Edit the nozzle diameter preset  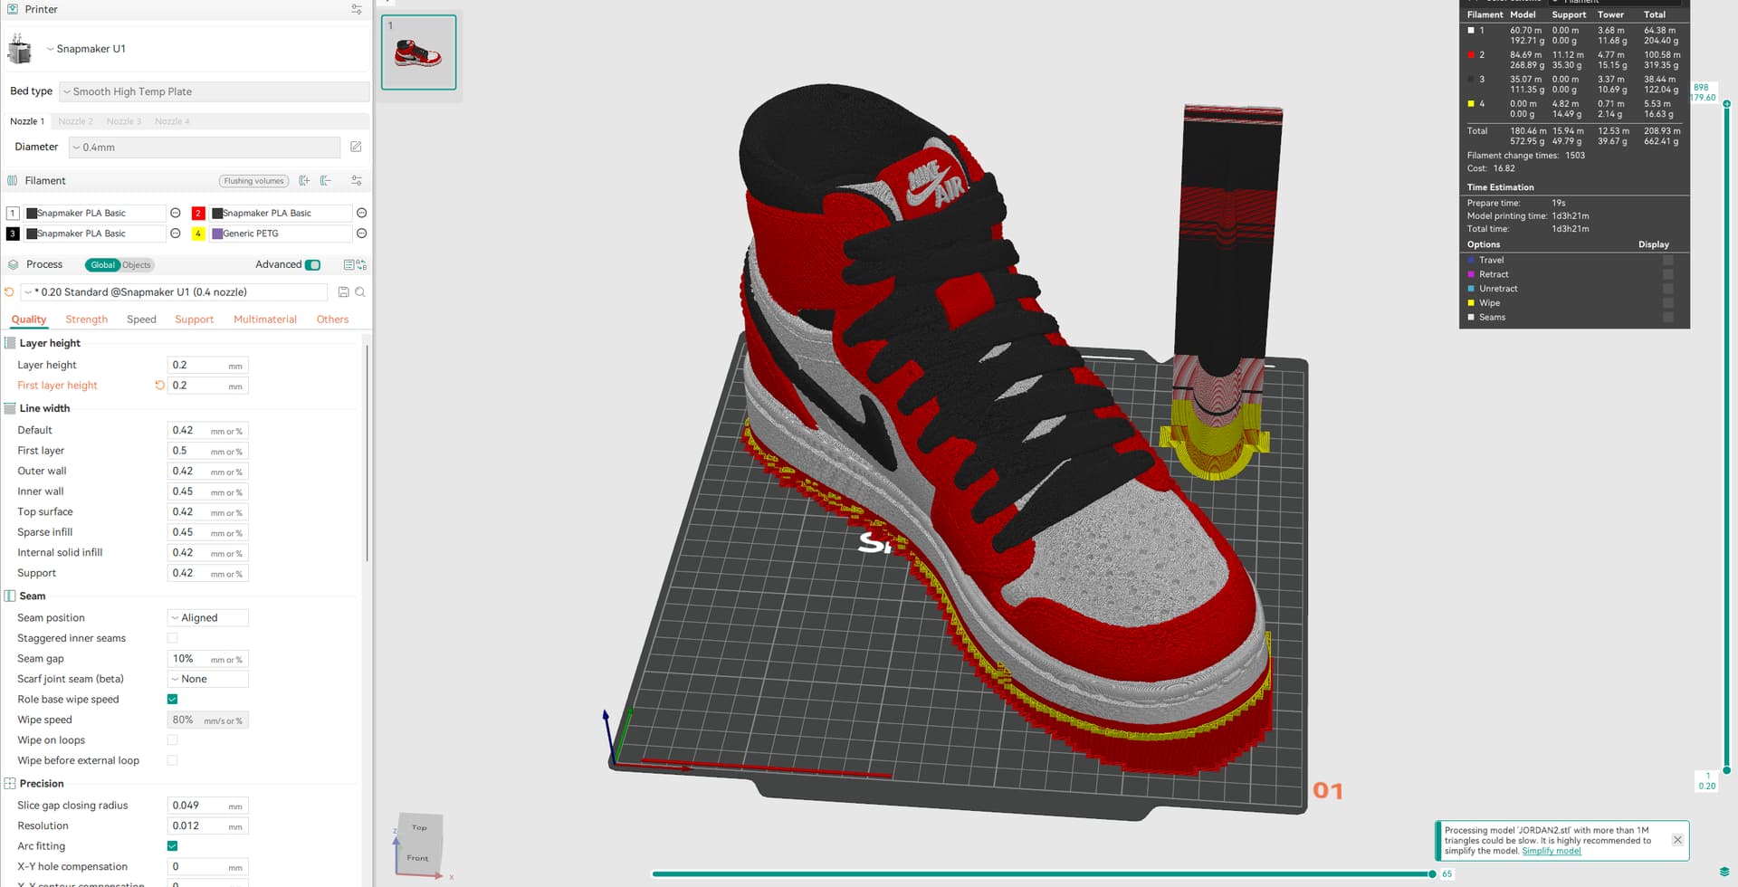356,147
